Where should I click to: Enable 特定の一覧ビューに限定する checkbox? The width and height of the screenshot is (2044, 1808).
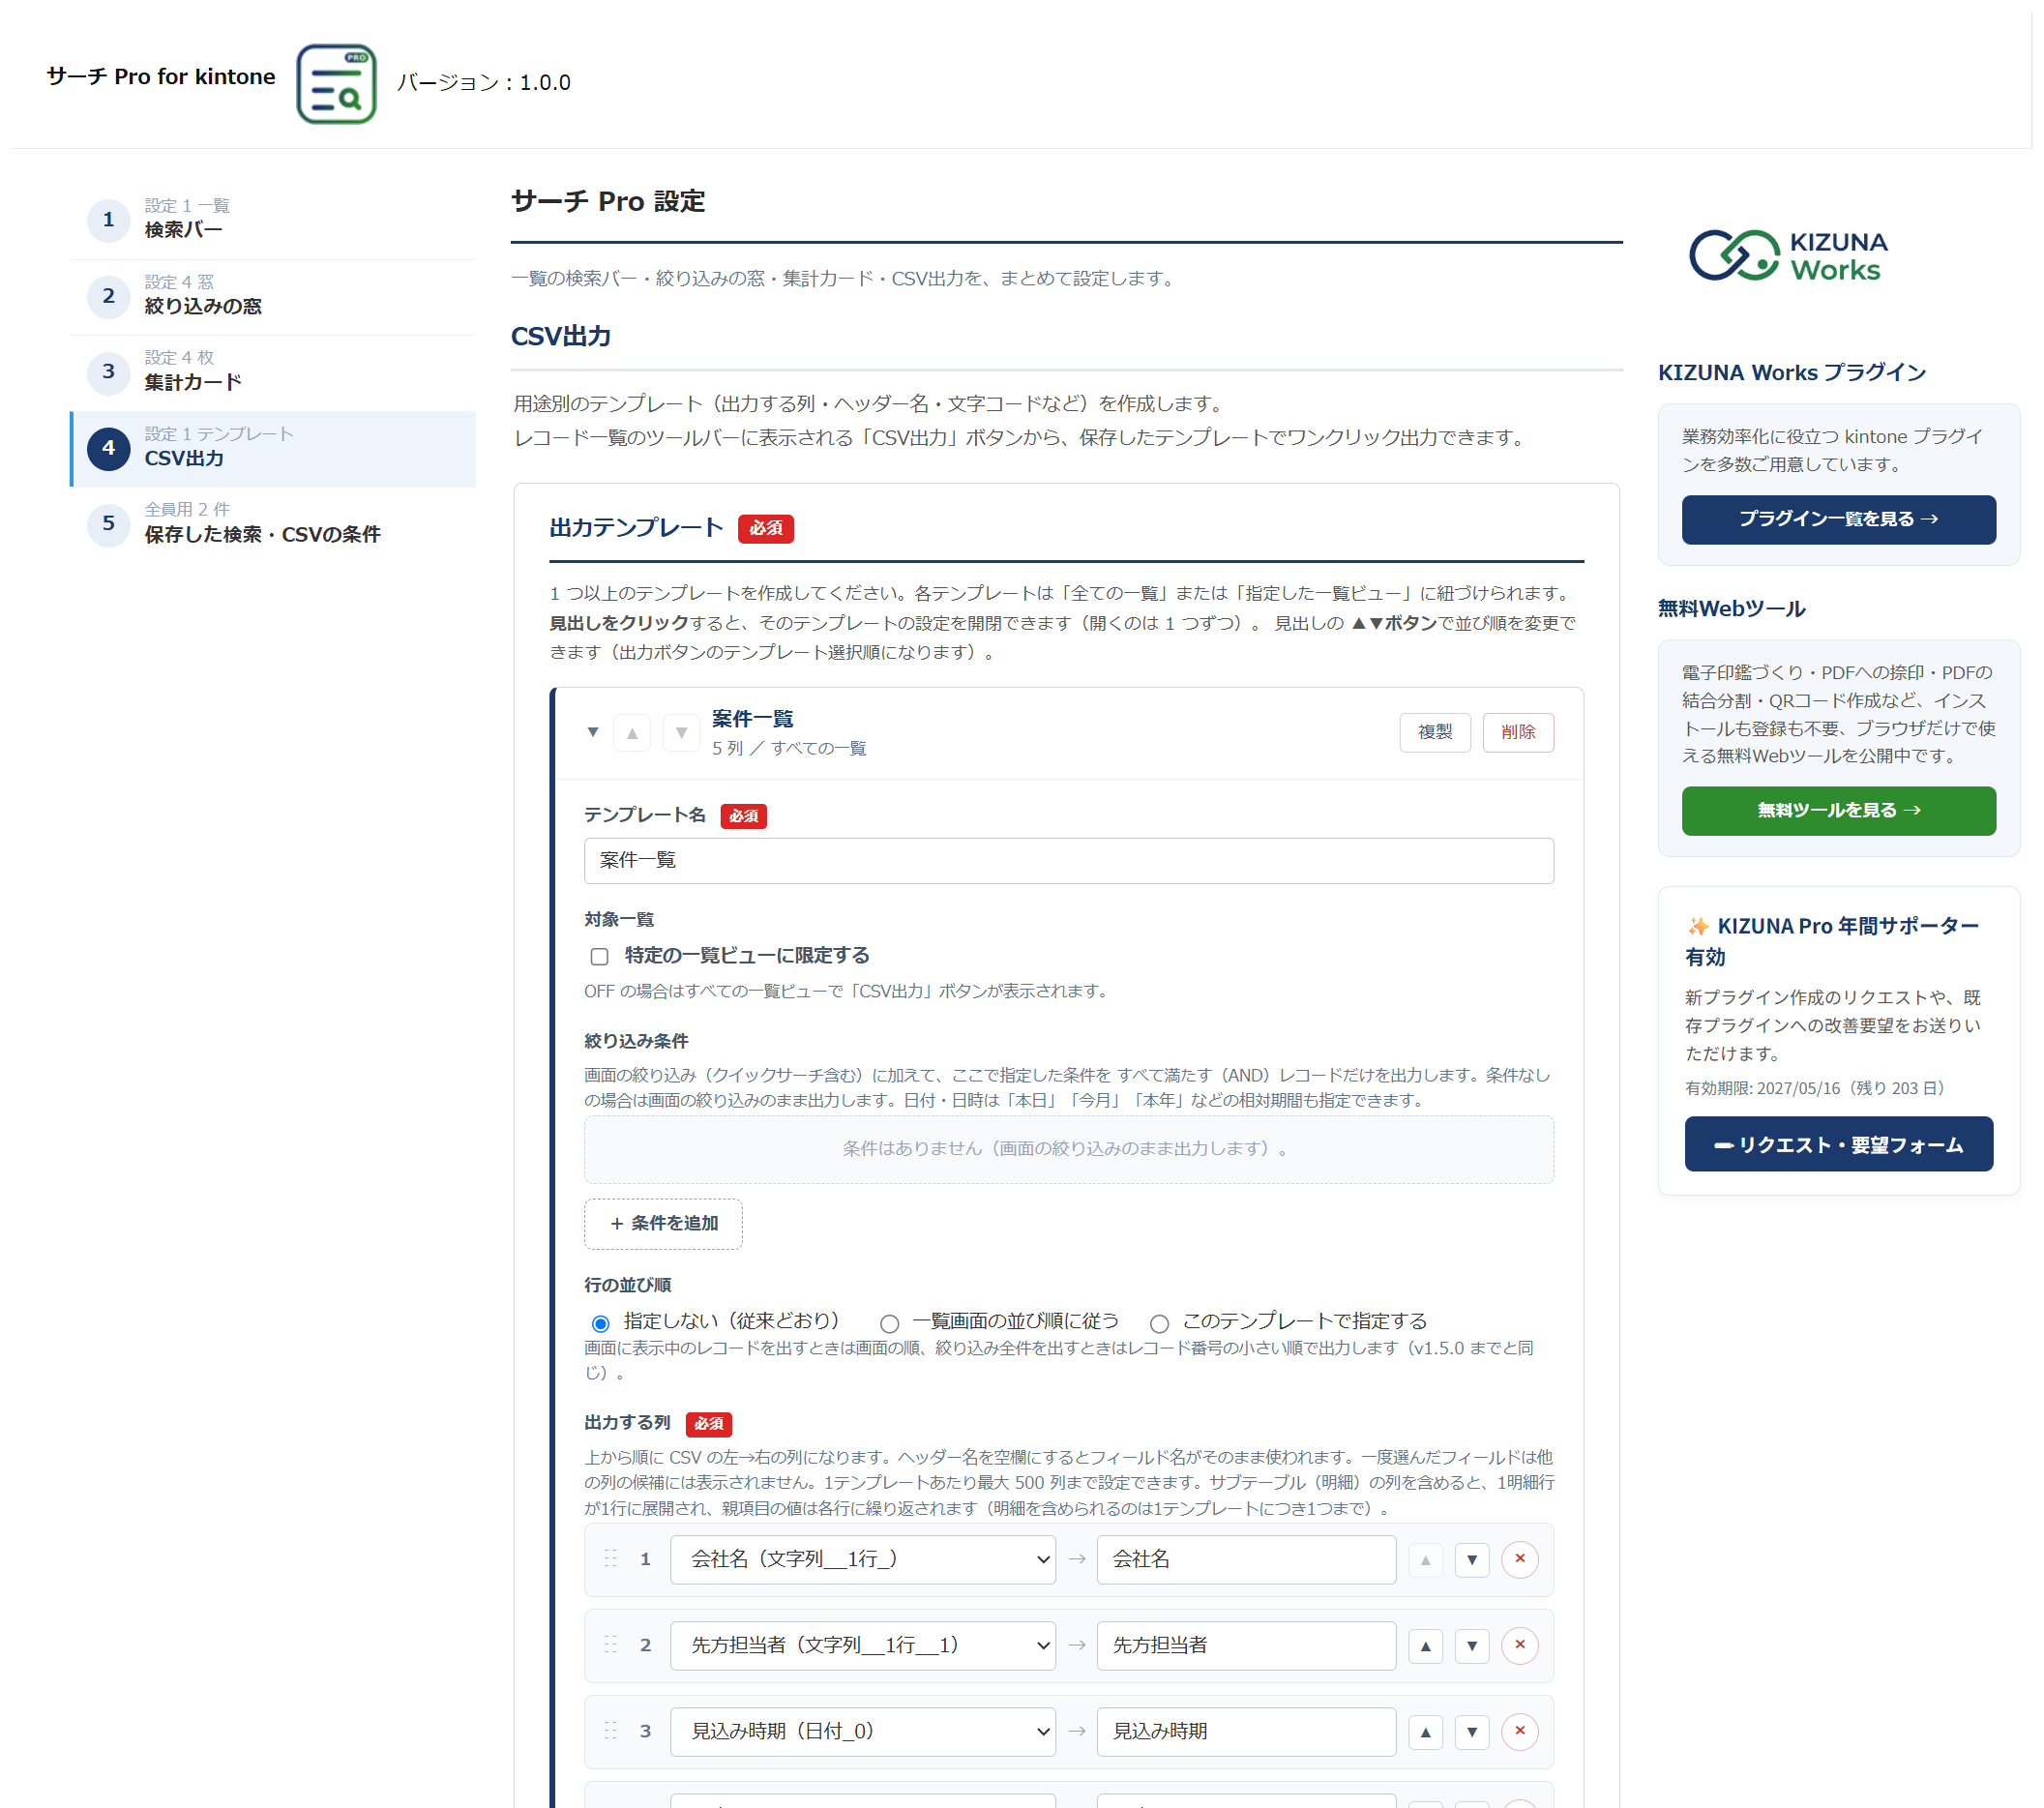599,957
